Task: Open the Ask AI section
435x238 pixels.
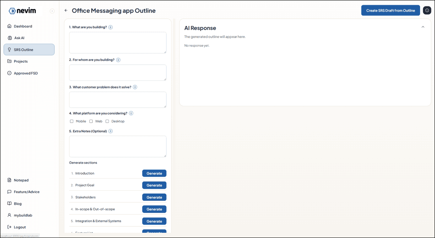Action: (x=9, y=38)
